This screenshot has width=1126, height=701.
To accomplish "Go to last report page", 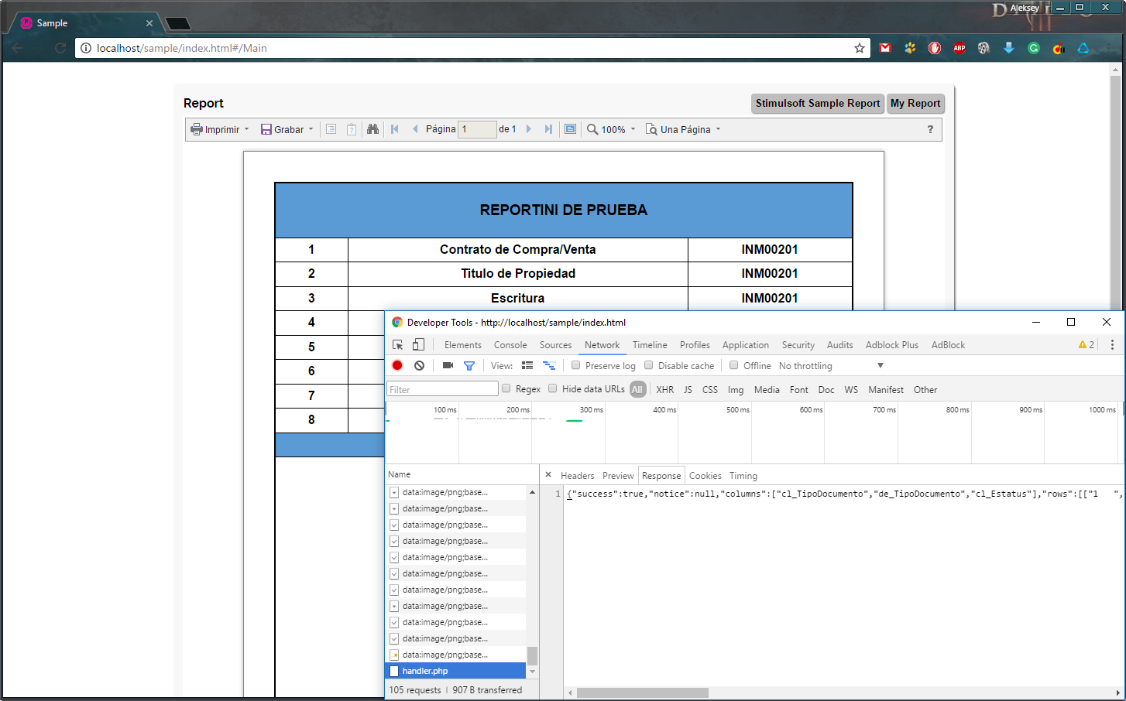I will (548, 129).
